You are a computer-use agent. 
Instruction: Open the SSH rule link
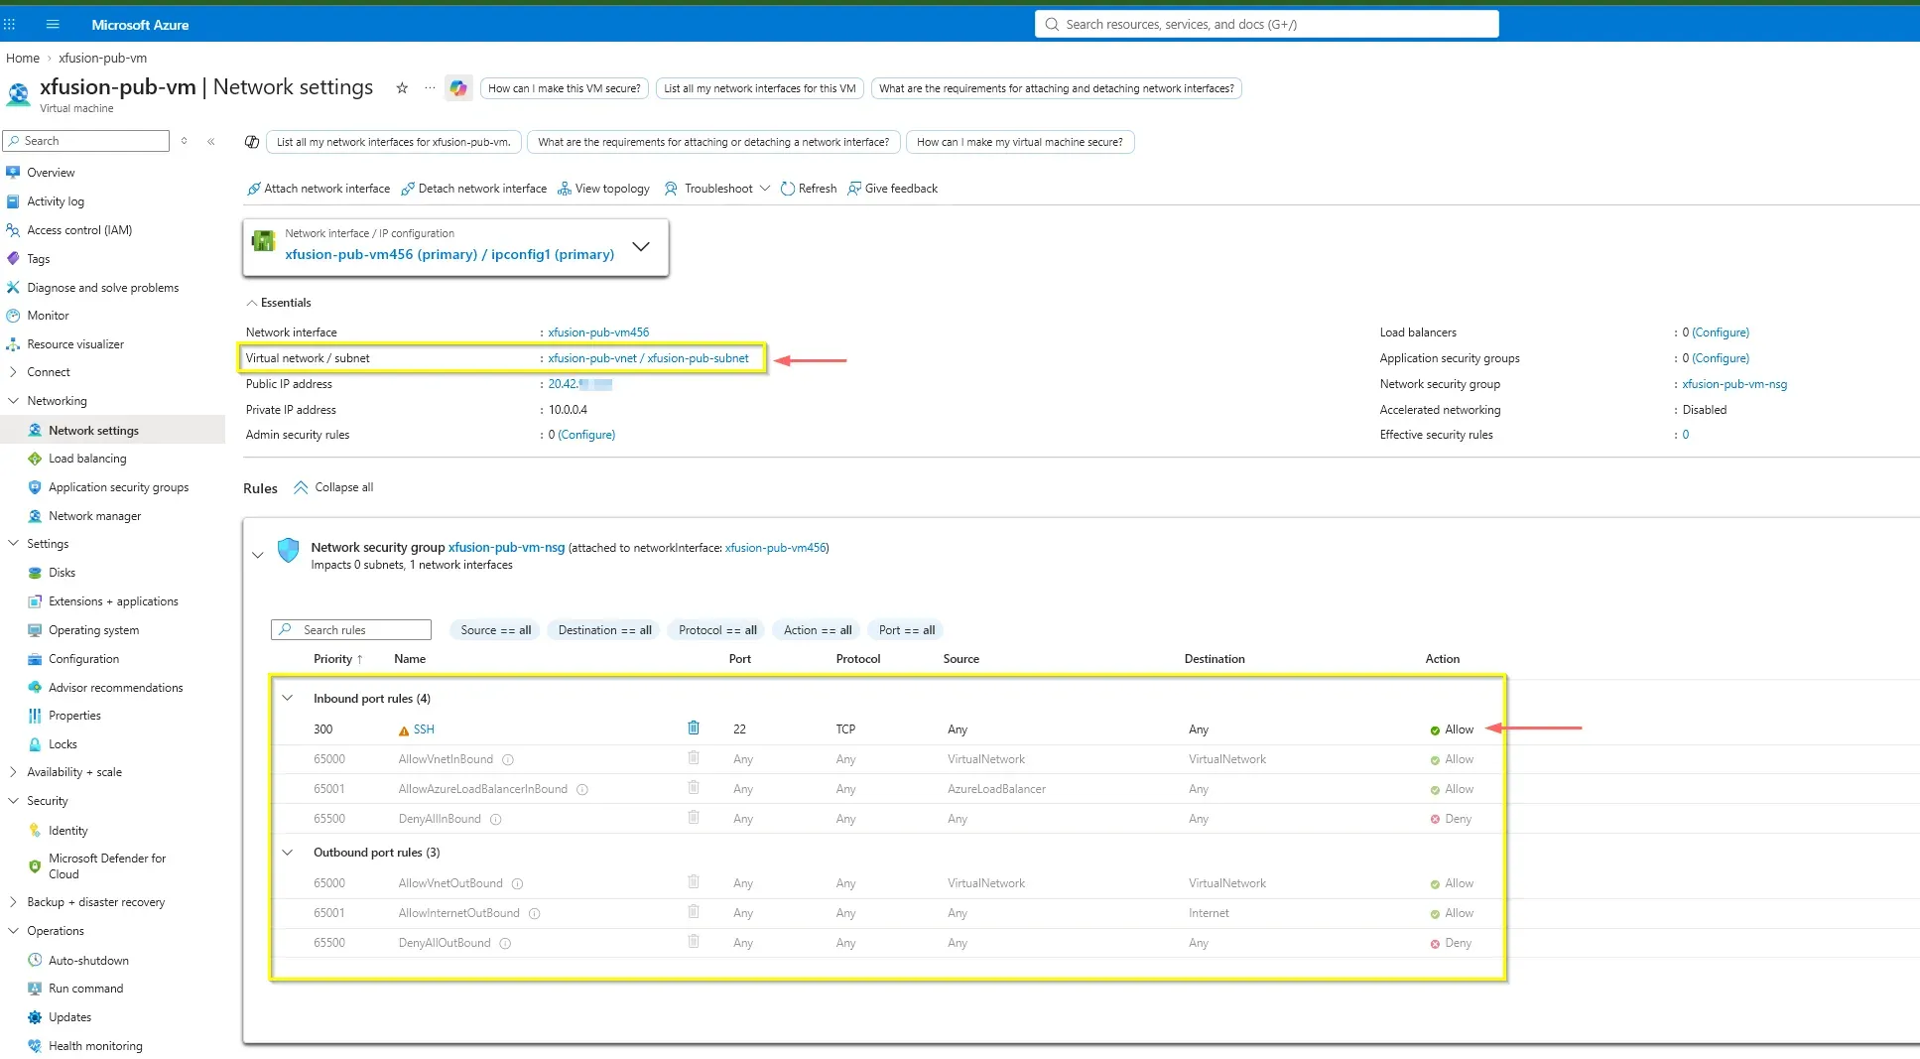point(424,729)
